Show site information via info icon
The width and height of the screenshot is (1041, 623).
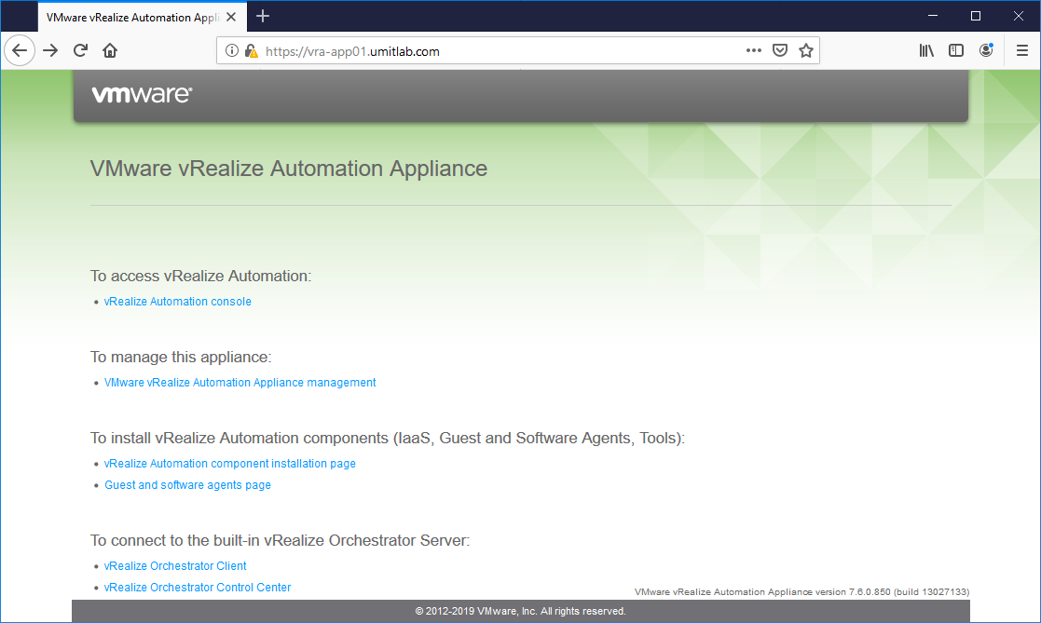pyautogui.click(x=232, y=51)
